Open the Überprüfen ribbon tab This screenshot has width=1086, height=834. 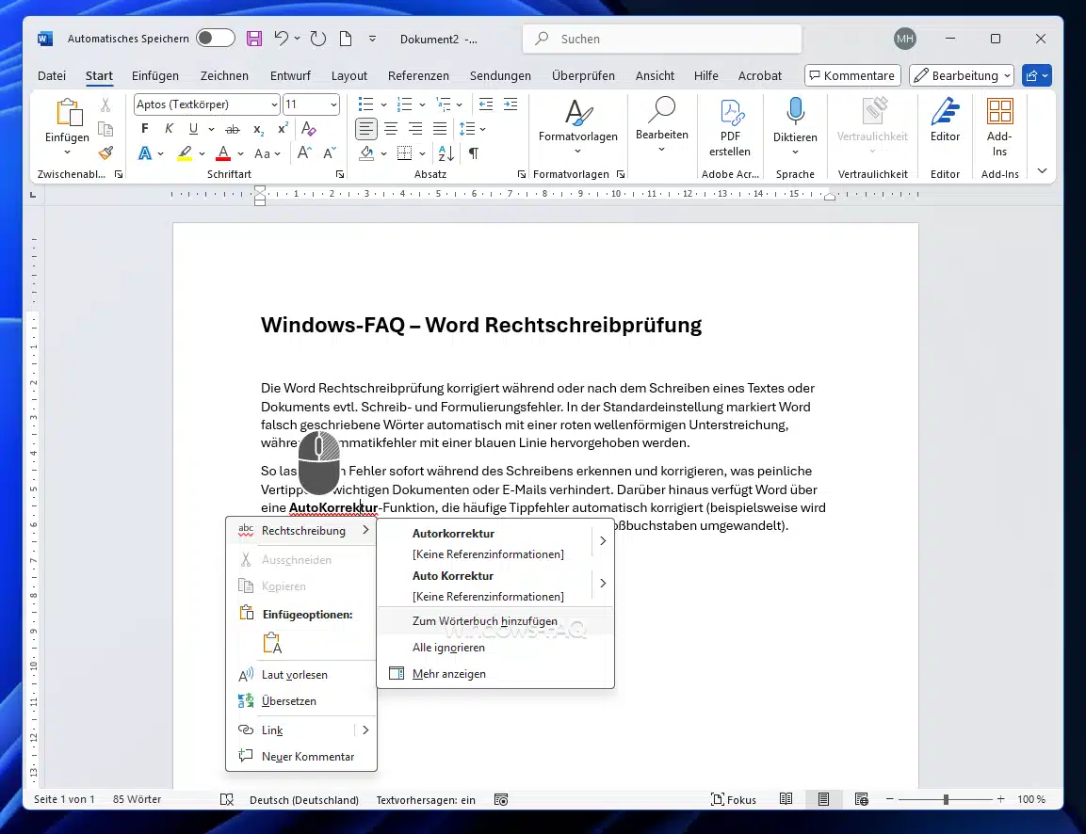(583, 75)
